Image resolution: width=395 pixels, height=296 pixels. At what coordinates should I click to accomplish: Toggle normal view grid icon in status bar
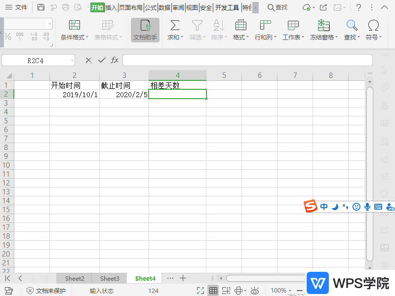(213, 291)
